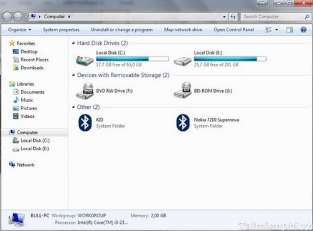Select Computer in the navigation pane
This screenshot has height=231, width=313.
[34, 132]
